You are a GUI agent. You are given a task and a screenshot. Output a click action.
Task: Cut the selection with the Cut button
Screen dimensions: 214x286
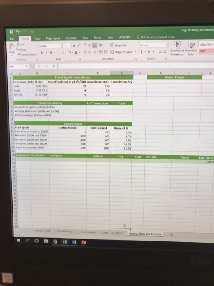click(x=20, y=44)
